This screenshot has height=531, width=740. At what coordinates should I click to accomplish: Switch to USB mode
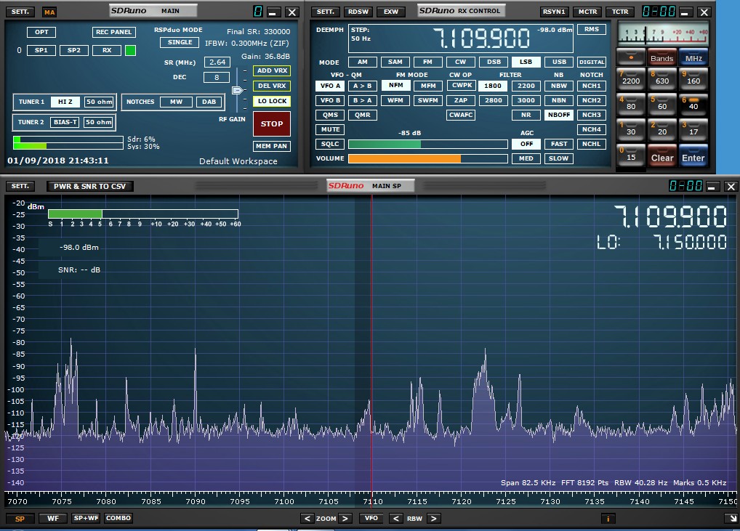pos(559,62)
